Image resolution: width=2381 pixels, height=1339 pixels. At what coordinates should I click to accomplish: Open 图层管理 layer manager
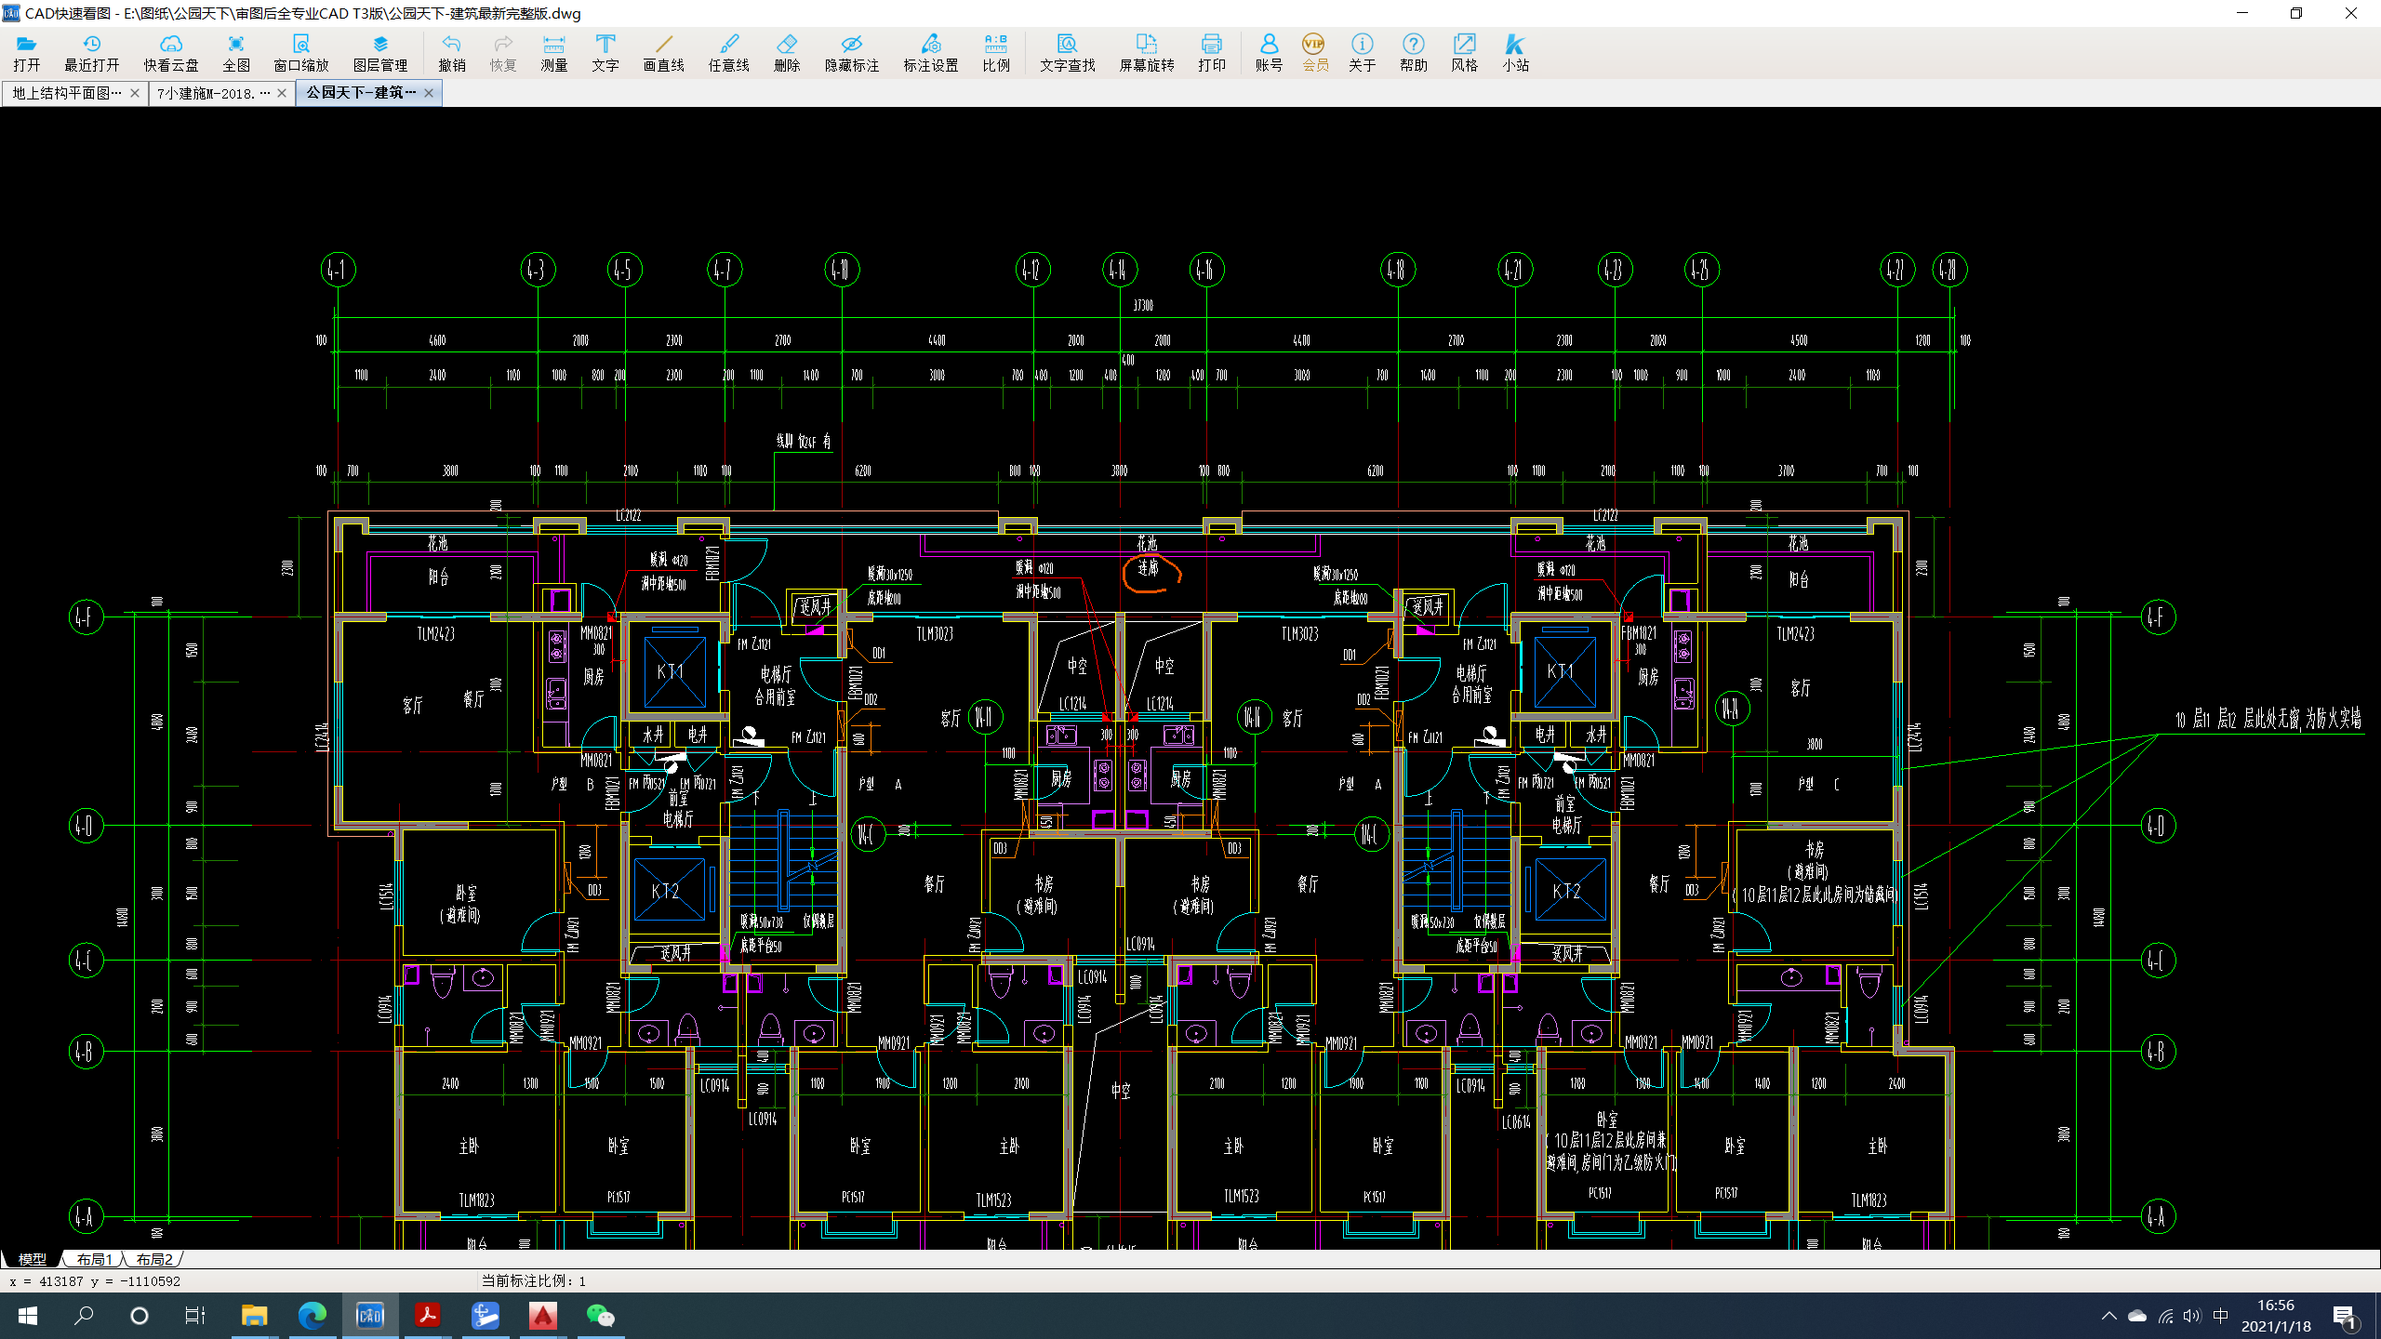380,53
